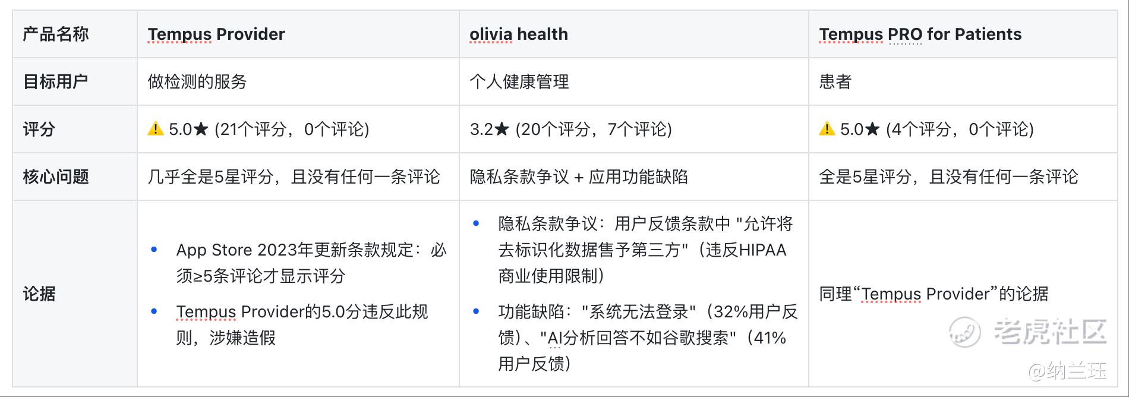Click the 老虎社区 watermark logo icon
This screenshot has width=1129, height=397.
click(964, 332)
